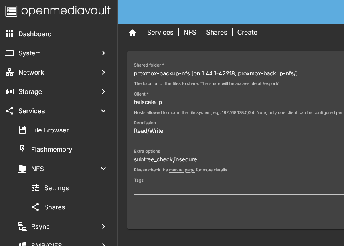Open Flashmemory in the sidebar
This screenshot has height=246, width=344.
pyautogui.click(x=51, y=149)
